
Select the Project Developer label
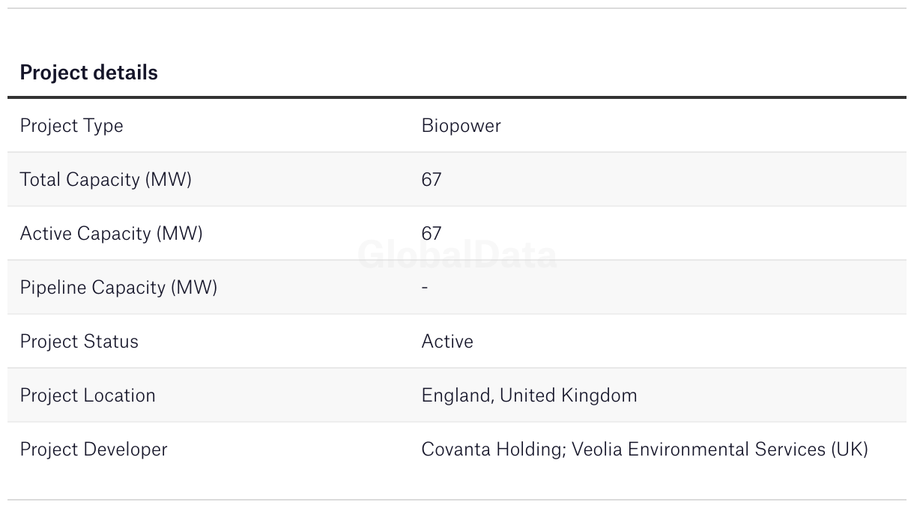tap(94, 450)
